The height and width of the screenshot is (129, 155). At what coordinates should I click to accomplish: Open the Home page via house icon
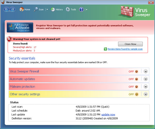point(21,9)
